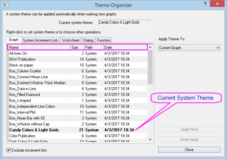Sort themes by the Name column header

(x=38, y=47)
